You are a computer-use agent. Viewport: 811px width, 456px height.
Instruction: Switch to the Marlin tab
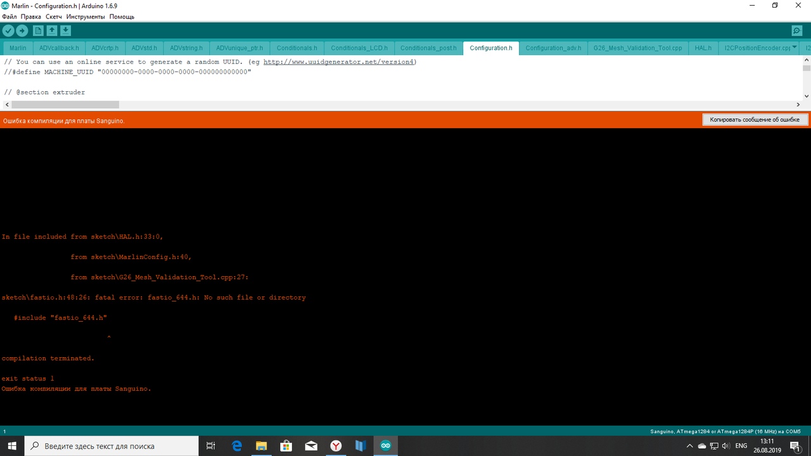point(18,48)
